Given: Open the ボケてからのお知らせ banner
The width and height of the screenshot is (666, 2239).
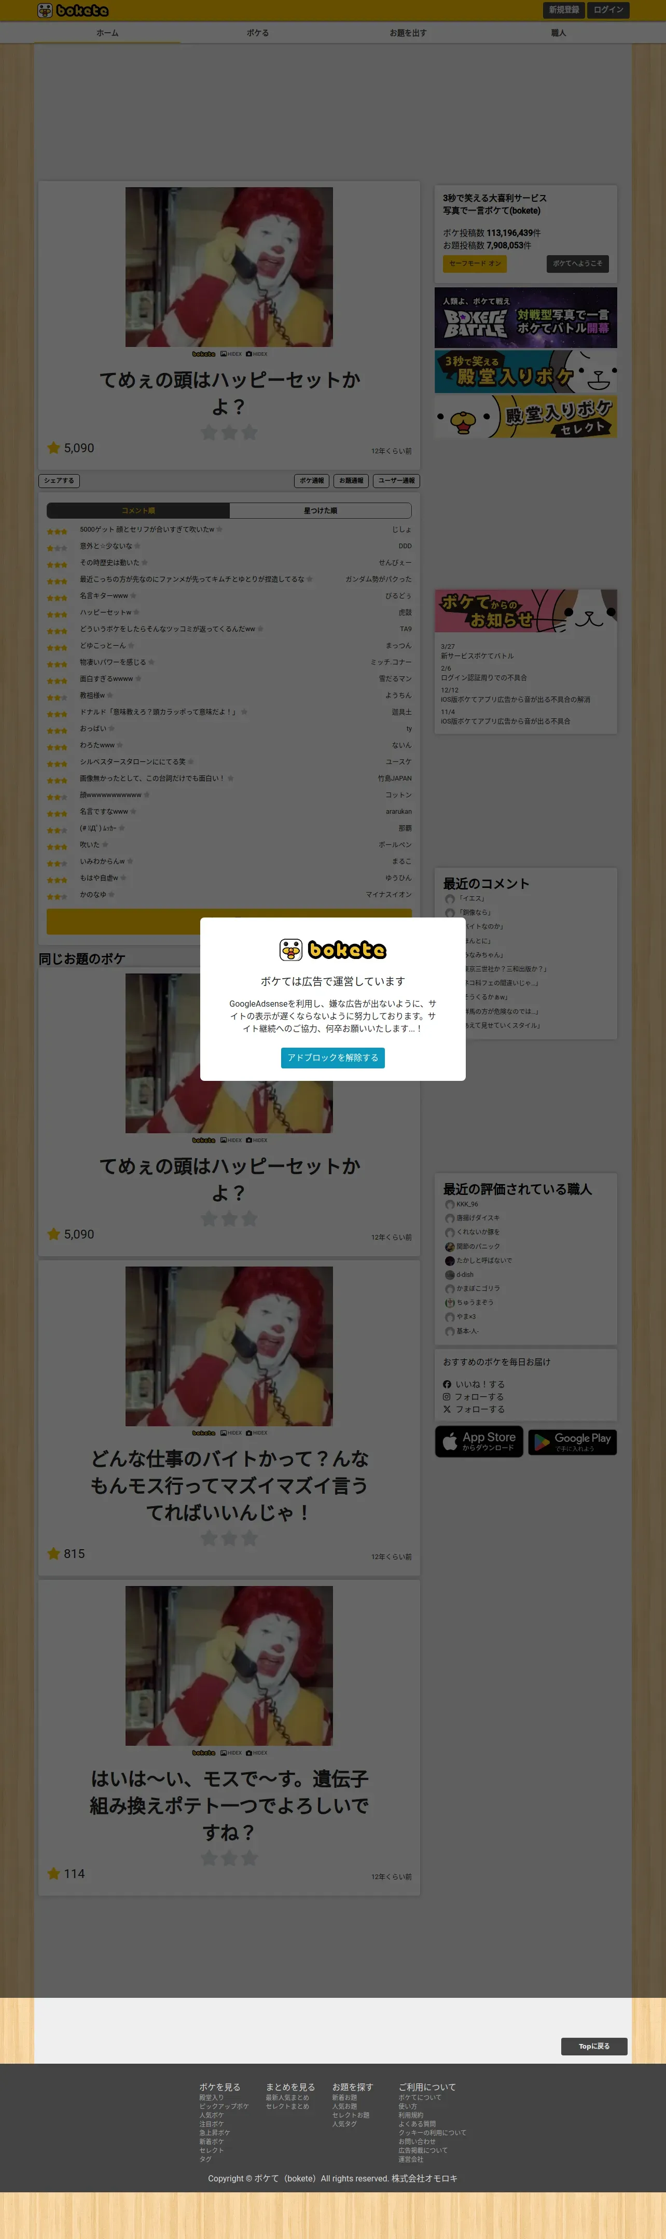Looking at the screenshot, I should [x=526, y=611].
